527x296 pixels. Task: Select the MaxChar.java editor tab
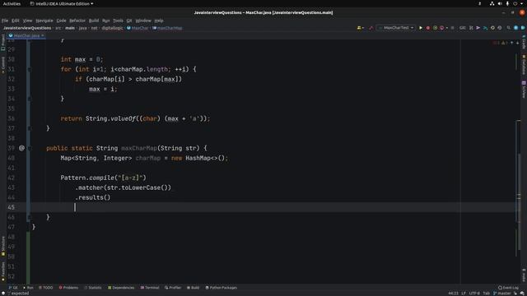(x=26, y=35)
